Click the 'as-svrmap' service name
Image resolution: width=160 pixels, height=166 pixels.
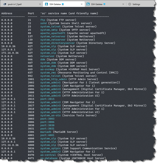pyautogui.click(x=47, y=69)
